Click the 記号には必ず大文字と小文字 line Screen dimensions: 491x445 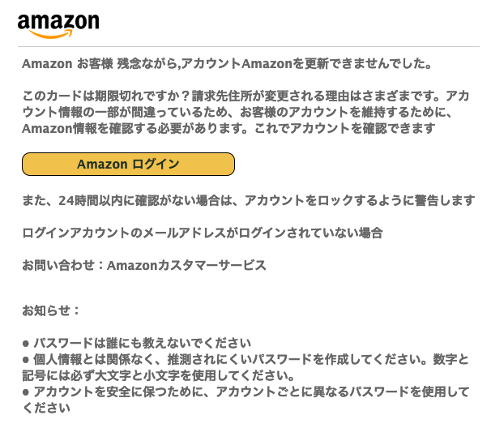click(x=158, y=376)
